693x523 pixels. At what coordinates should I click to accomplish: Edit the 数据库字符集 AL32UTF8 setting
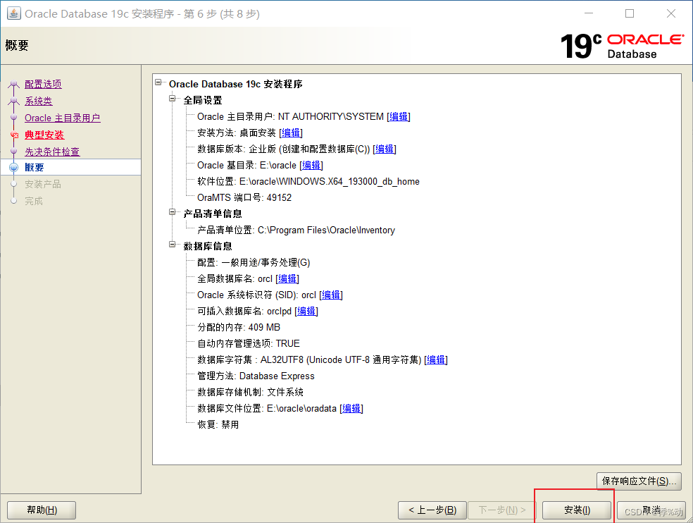click(x=436, y=359)
